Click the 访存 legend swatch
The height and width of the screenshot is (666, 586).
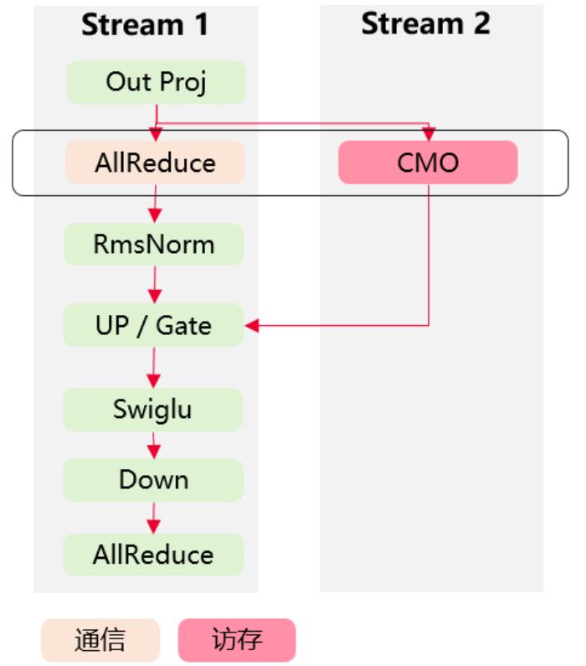(237, 641)
